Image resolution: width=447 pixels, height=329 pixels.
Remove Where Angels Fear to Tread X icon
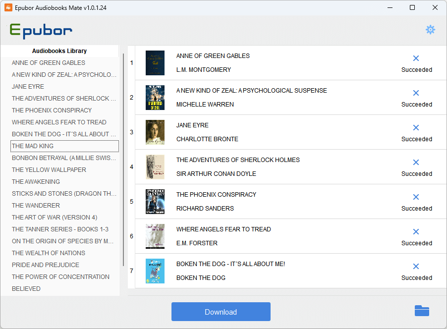pos(416,231)
